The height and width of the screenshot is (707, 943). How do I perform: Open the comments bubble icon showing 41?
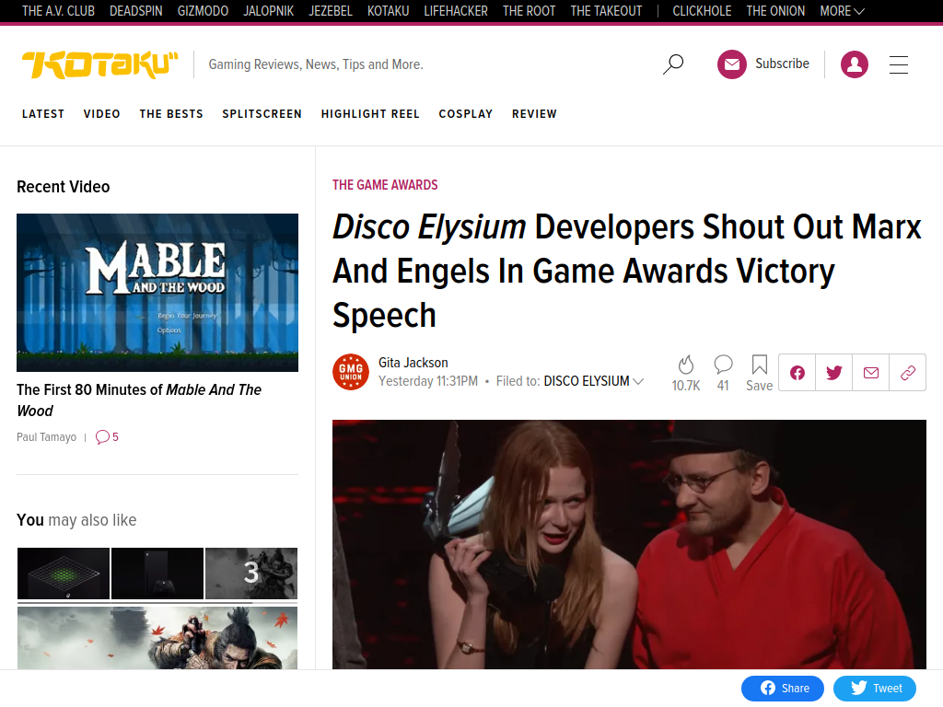point(723,365)
